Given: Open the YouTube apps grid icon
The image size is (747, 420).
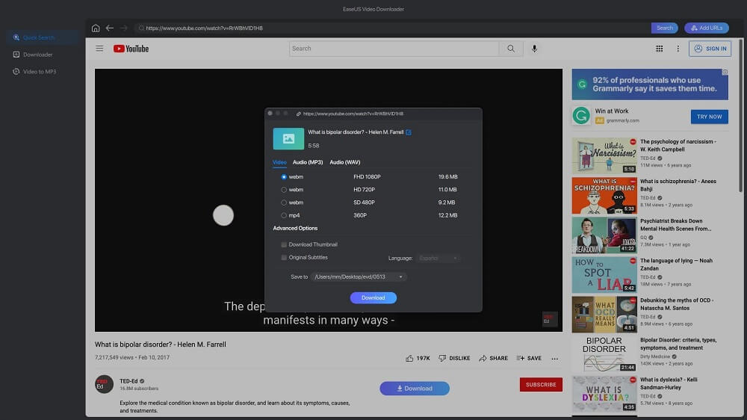Looking at the screenshot, I should click(x=659, y=49).
